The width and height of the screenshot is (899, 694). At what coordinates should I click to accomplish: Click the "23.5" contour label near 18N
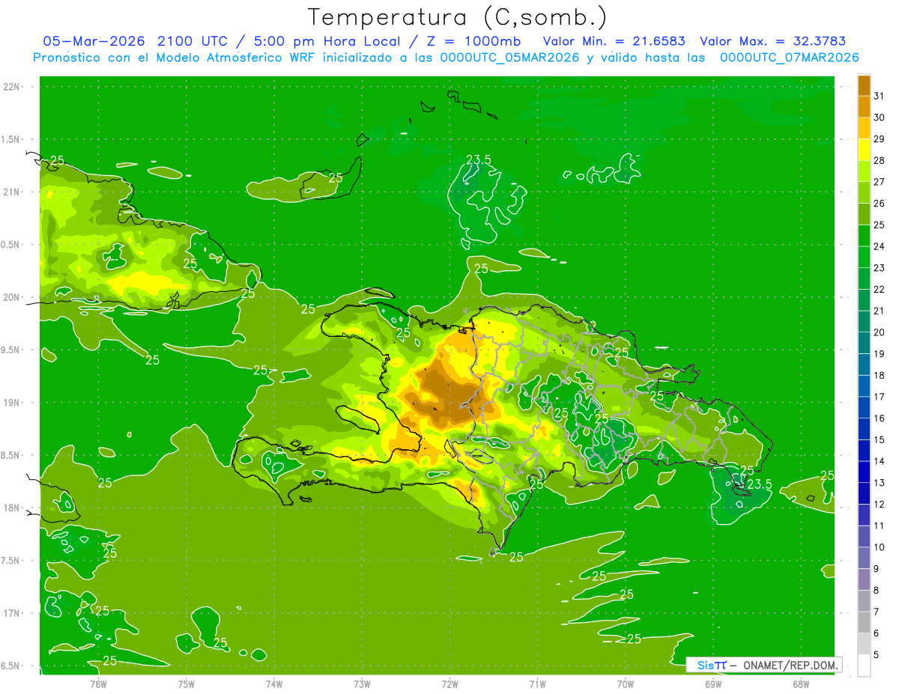tap(760, 484)
